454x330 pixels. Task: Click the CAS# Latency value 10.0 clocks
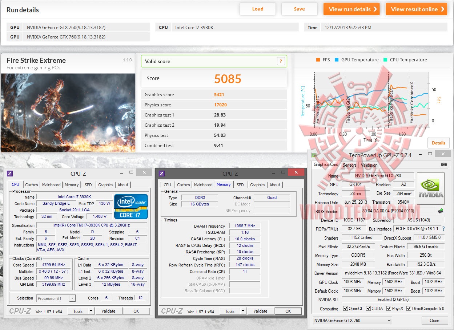click(x=245, y=239)
